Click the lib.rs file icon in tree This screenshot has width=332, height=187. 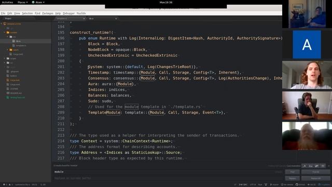[x=14, y=41]
